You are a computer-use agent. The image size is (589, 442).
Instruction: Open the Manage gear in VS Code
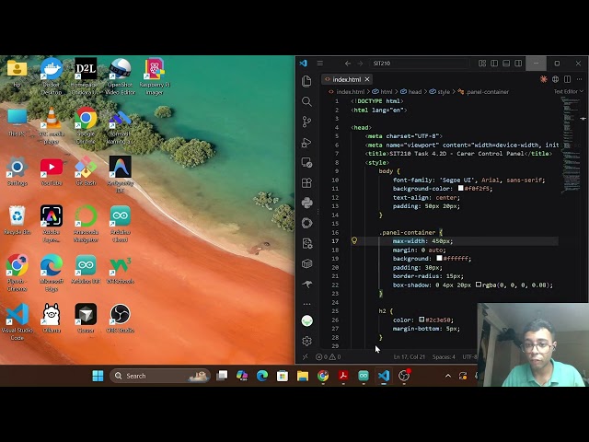[x=306, y=341]
